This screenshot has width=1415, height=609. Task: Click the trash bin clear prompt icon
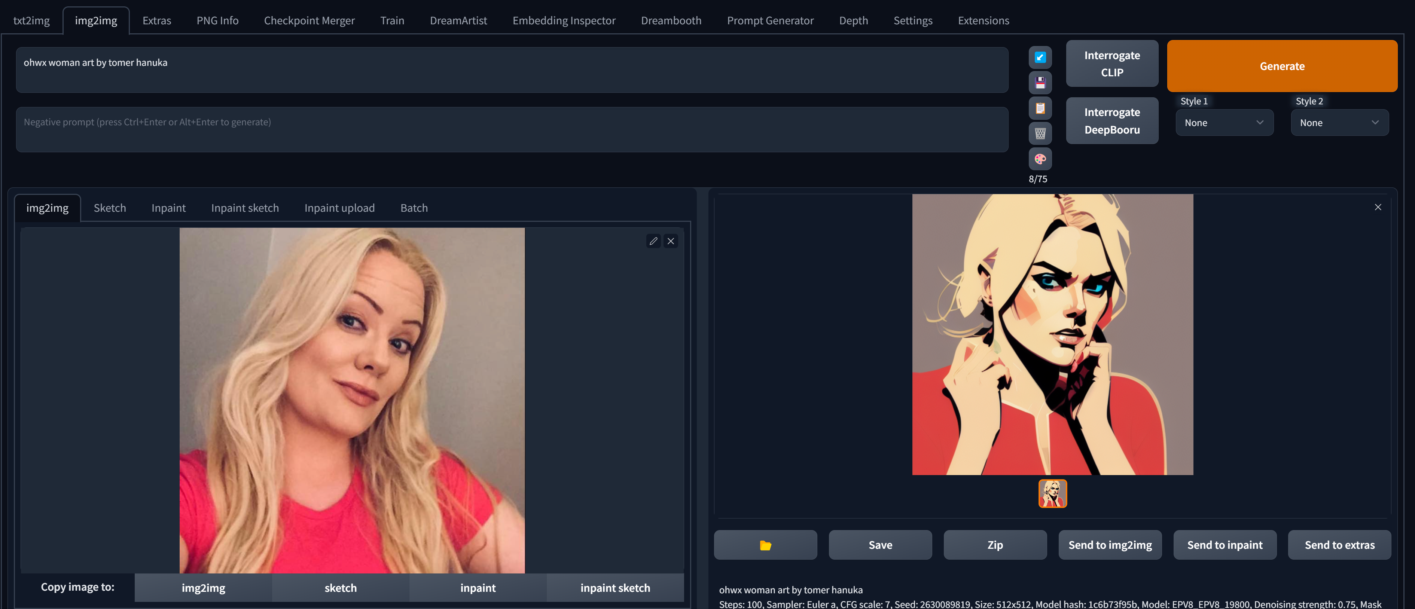pyautogui.click(x=1040, y=134)
